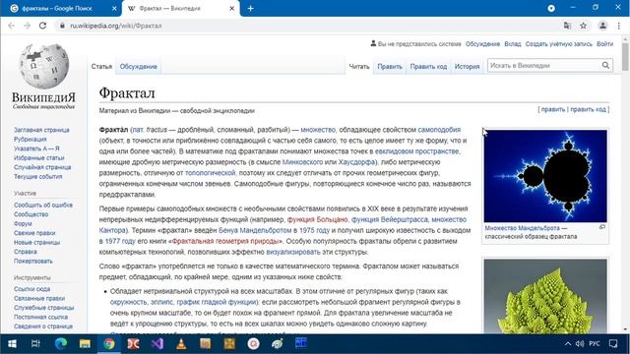Open the Обсуждение article tab
This screenshot has width=630, height=354.
point(138,67)
